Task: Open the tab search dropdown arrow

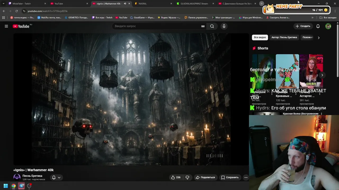Action: point(3,3)
